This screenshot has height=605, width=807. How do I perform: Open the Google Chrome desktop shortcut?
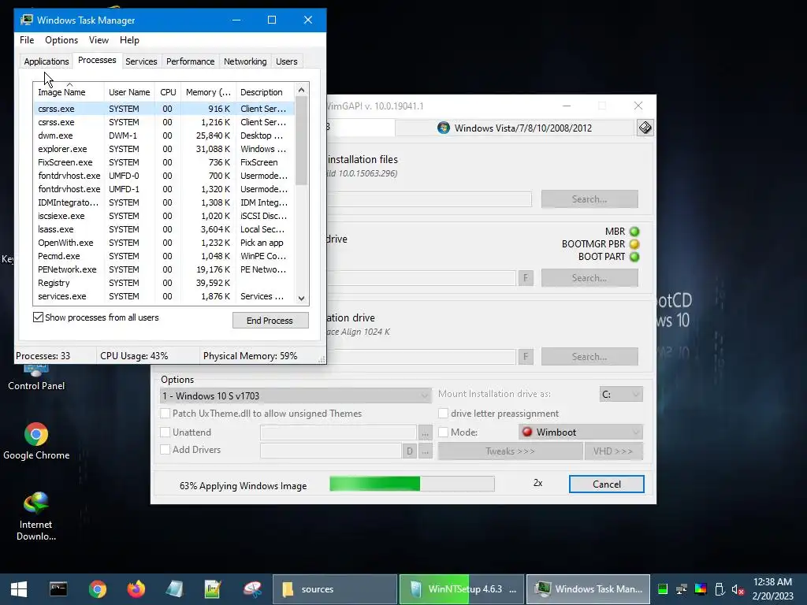coord(36,441)
